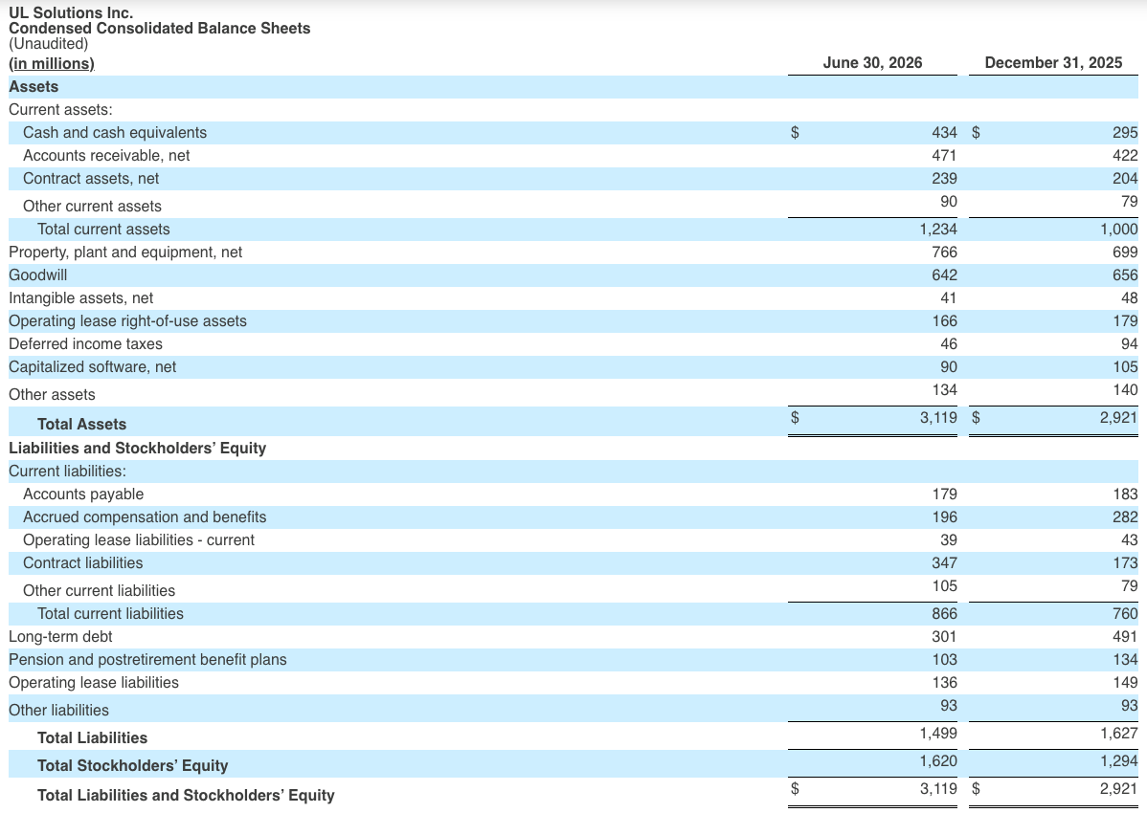Viewport: 1147px width, 813px height.
Task: Click property value 699
Action: 1125,253
